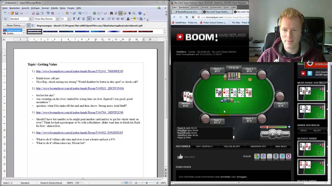The image size is (332, 186).
Task: Click Play on hand replayer
Action: coord(272,134)
